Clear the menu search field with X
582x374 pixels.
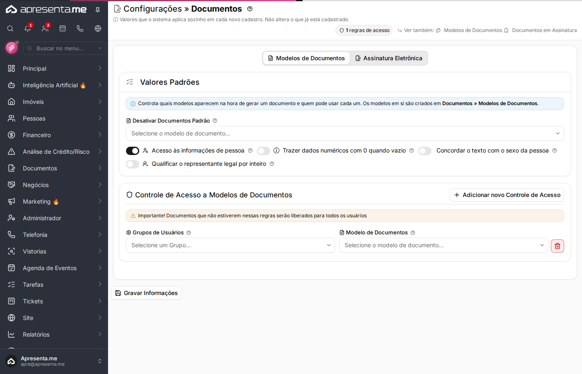point(100,48)
